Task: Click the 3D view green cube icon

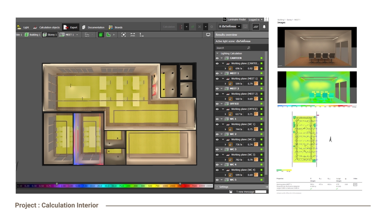Action: click(100, 35)
